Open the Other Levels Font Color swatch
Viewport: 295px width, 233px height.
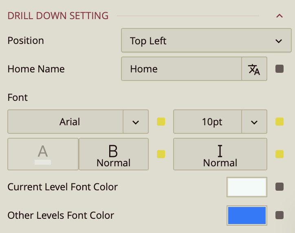tap(247, 215)
